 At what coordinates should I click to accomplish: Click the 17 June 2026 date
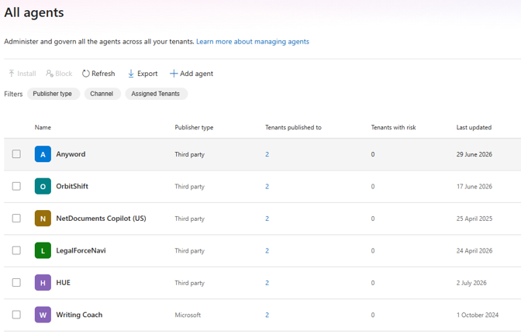point(474,187)
